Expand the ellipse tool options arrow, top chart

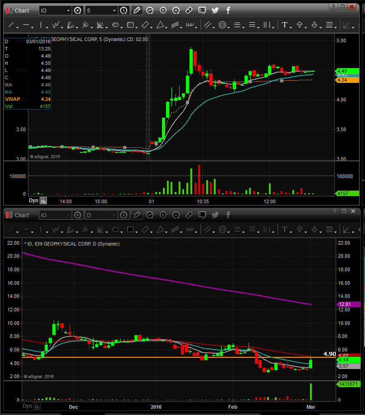(122, 27)
